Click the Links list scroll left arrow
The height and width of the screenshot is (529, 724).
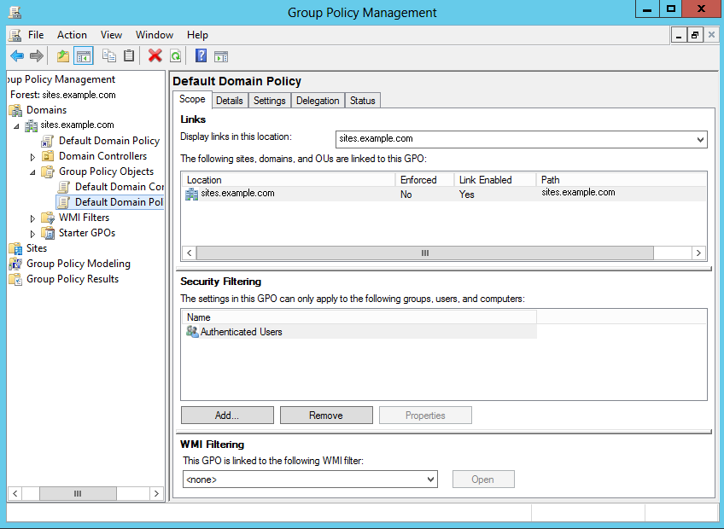pos(190,253)
